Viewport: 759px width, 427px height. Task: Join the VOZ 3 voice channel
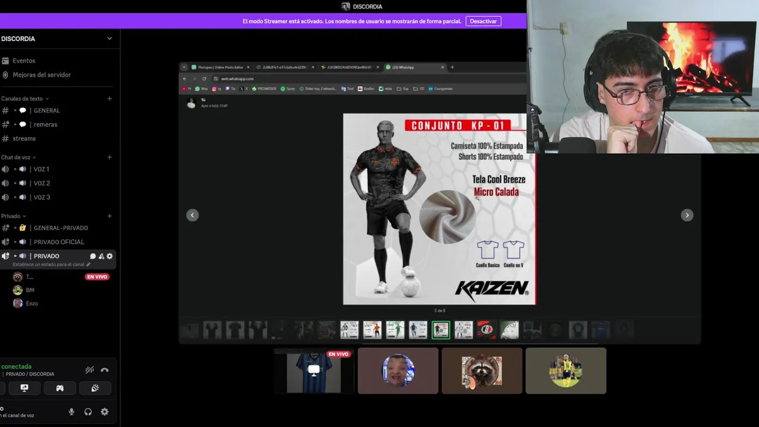(x=42, y=197)
